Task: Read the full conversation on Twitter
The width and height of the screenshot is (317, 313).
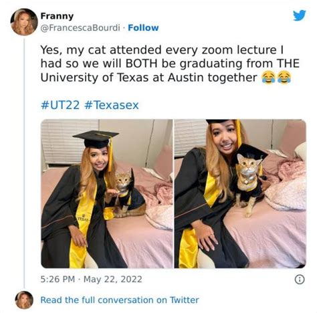Action: [x=120, y=300]
